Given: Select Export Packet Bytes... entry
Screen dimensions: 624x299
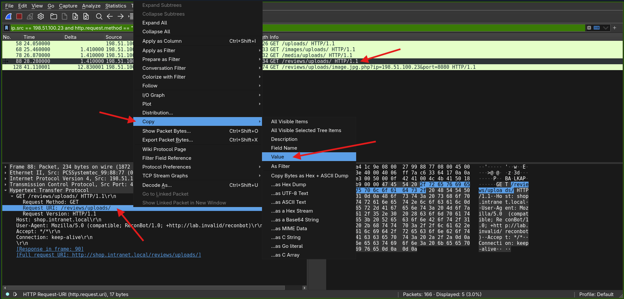Looking at the screenshot, I should (x=198, y=140).
